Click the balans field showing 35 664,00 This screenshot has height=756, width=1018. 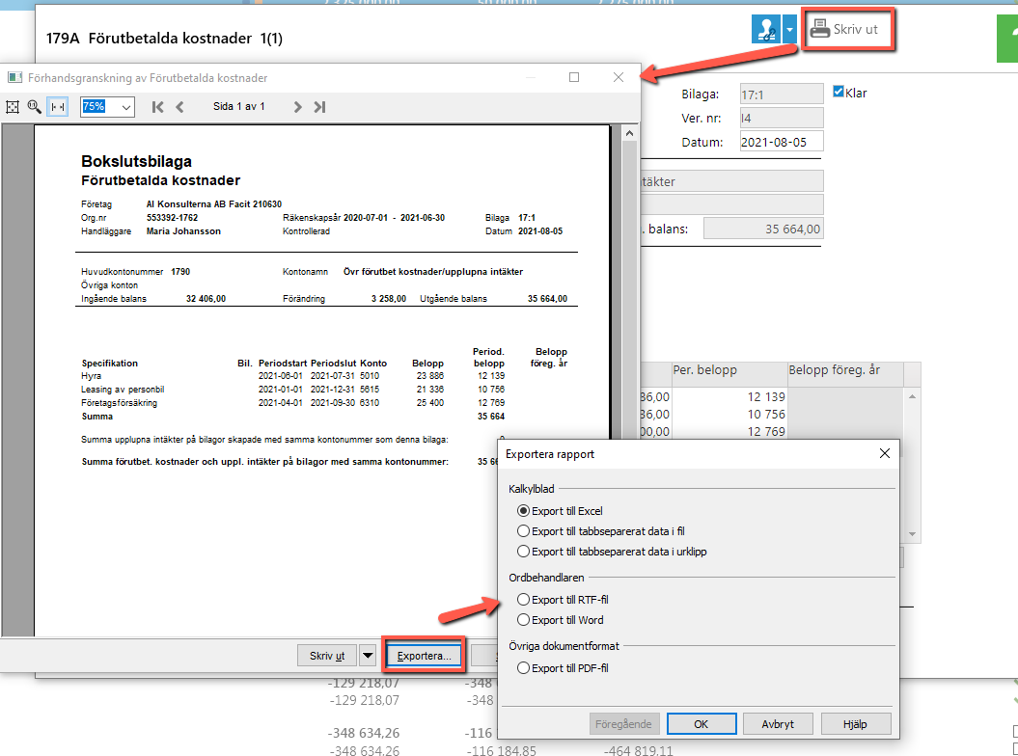point(763,229)
